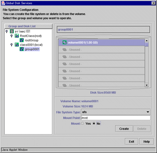Select RootClass(root) label in the tree
This screenshot has width=157, height=153.
point(31,36)
